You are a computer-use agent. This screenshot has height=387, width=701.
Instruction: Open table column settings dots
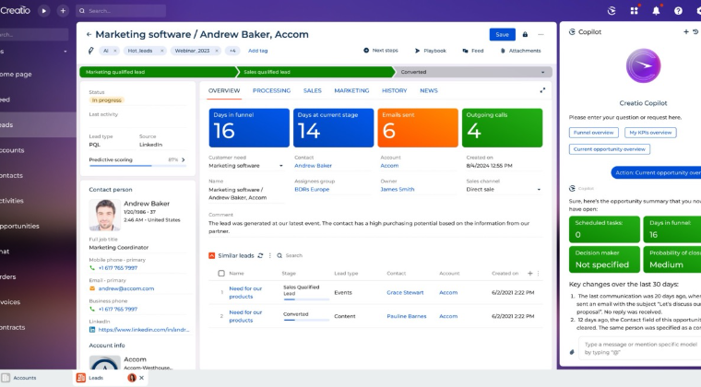tap(538, 273)
